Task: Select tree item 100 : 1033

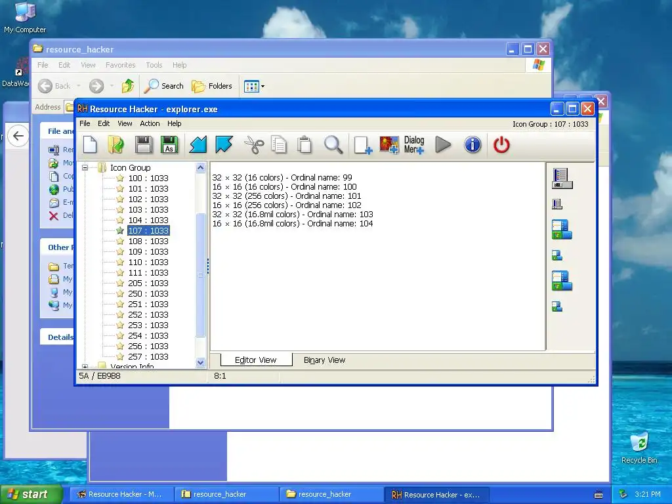Action: click(x=148, y=178)
